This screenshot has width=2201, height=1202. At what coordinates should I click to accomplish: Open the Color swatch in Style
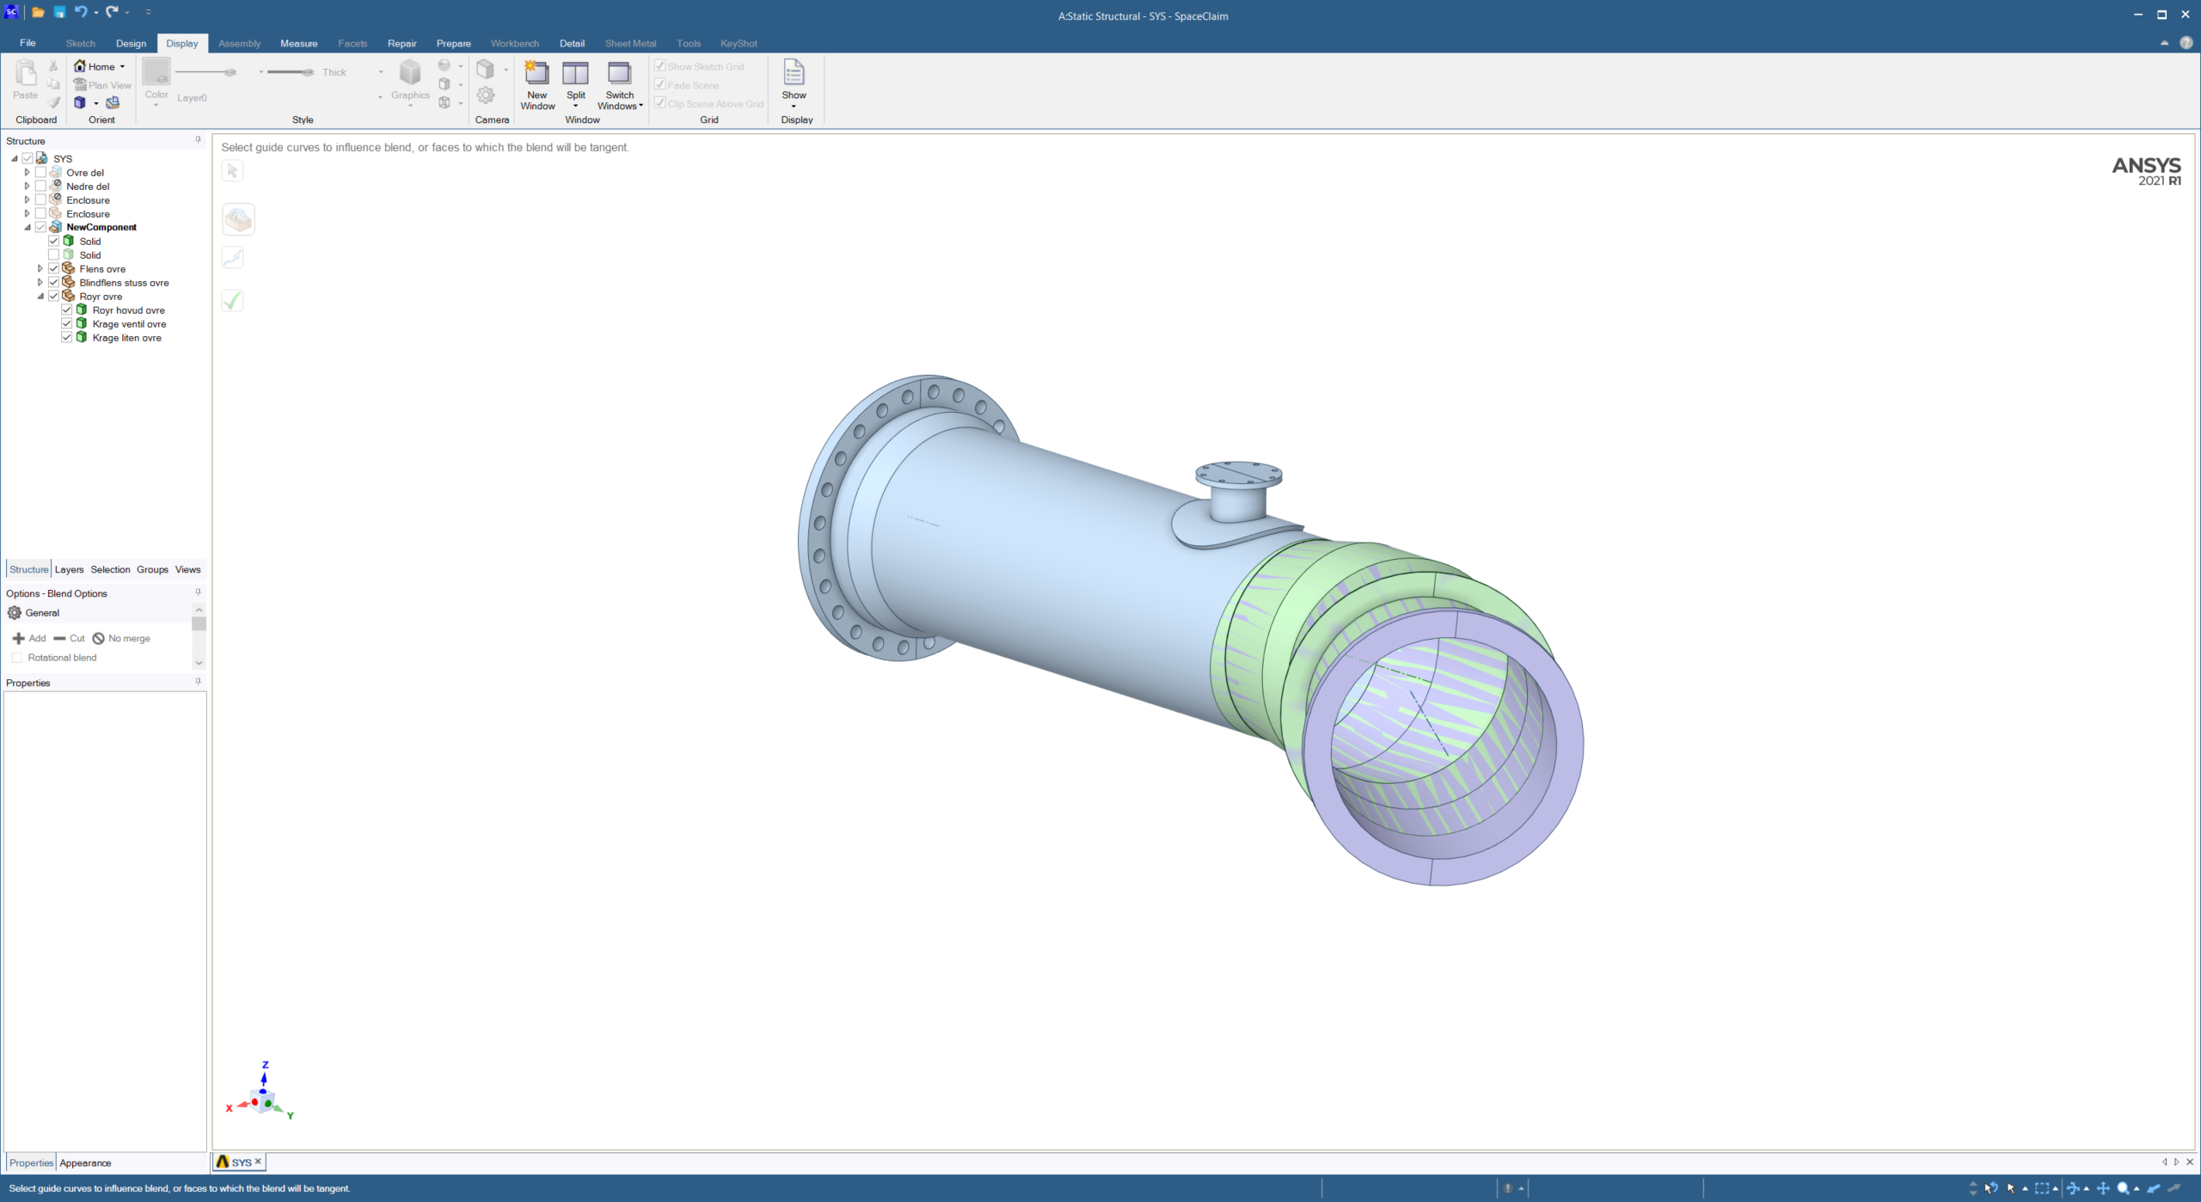click(156, 72)
